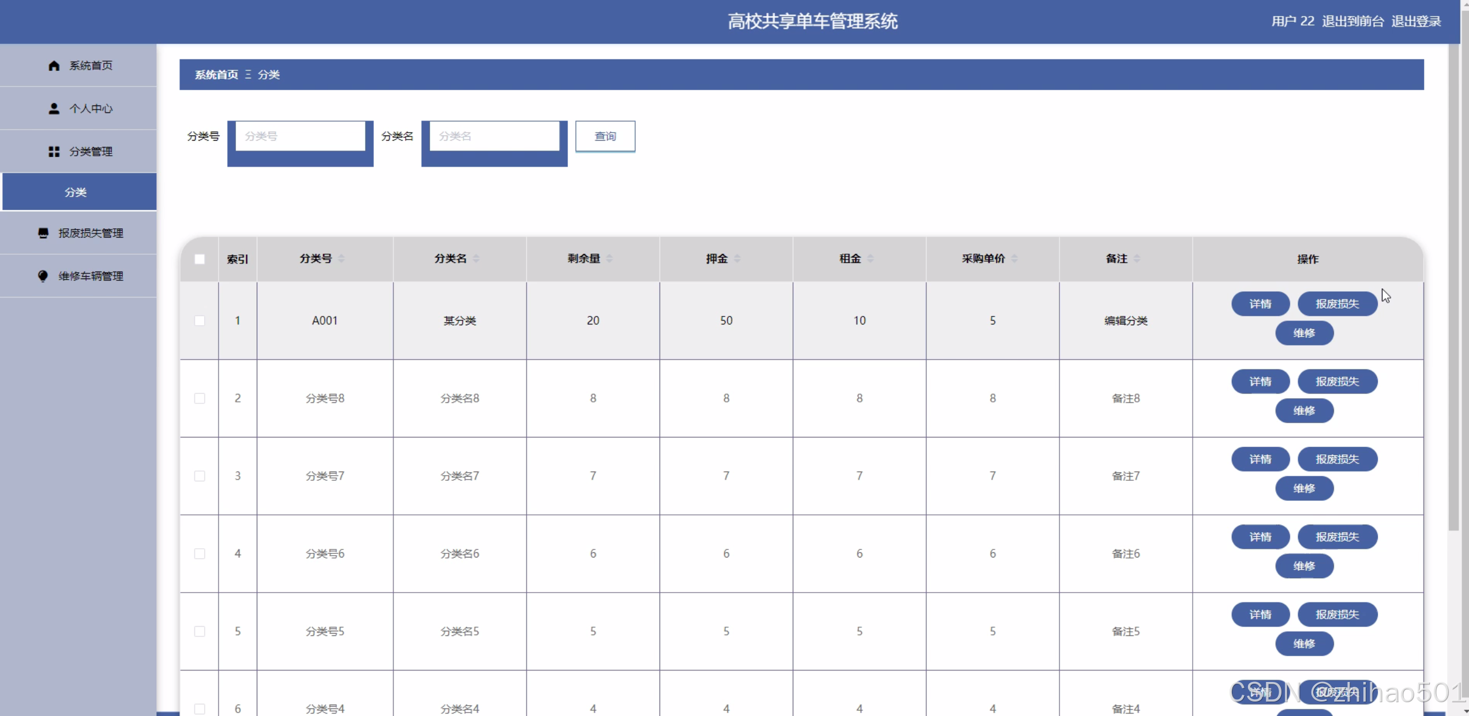Image resolution: width=1469 pixels, height=716 pixels.
Task: Click the vertical page scrollbar
Action: click(x=1453, y=288)
